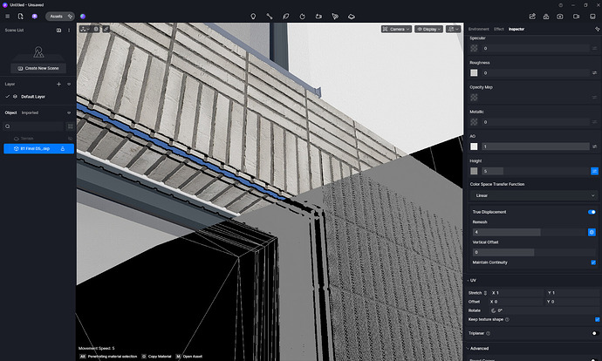Click the object search field
This screenshot has height=361, width=602.
click(34, 126)
